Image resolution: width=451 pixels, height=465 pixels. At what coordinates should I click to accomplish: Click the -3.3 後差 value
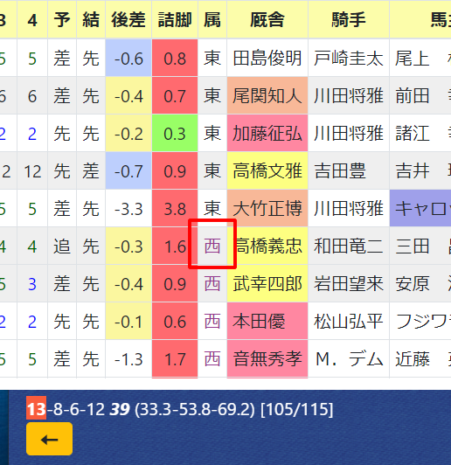tap(128, 209)
